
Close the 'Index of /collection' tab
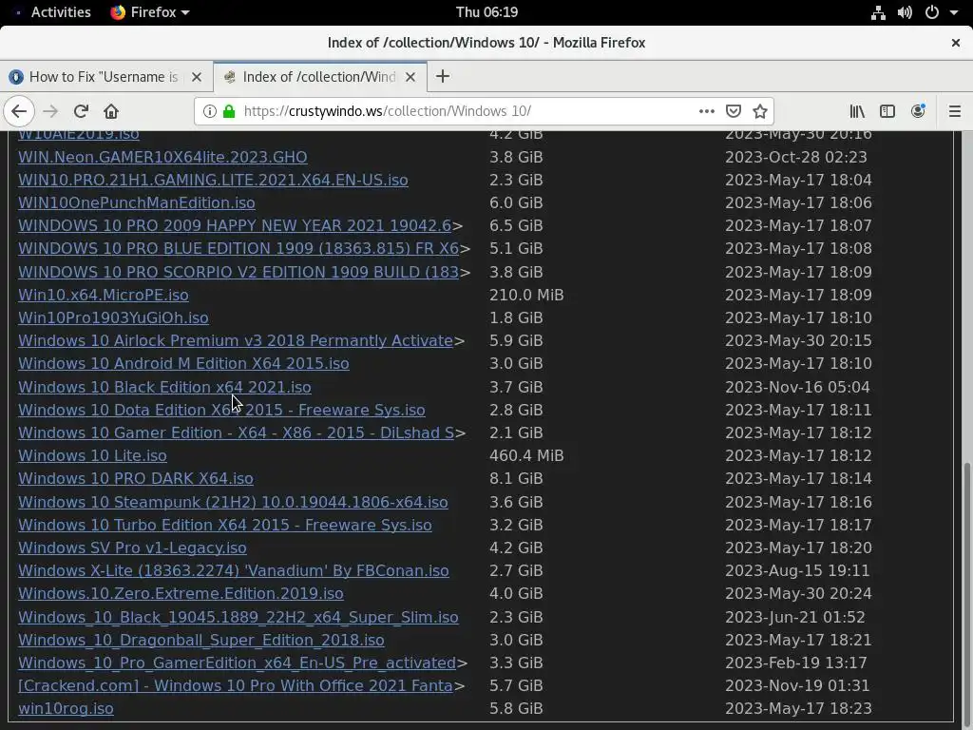click(410, 77)
